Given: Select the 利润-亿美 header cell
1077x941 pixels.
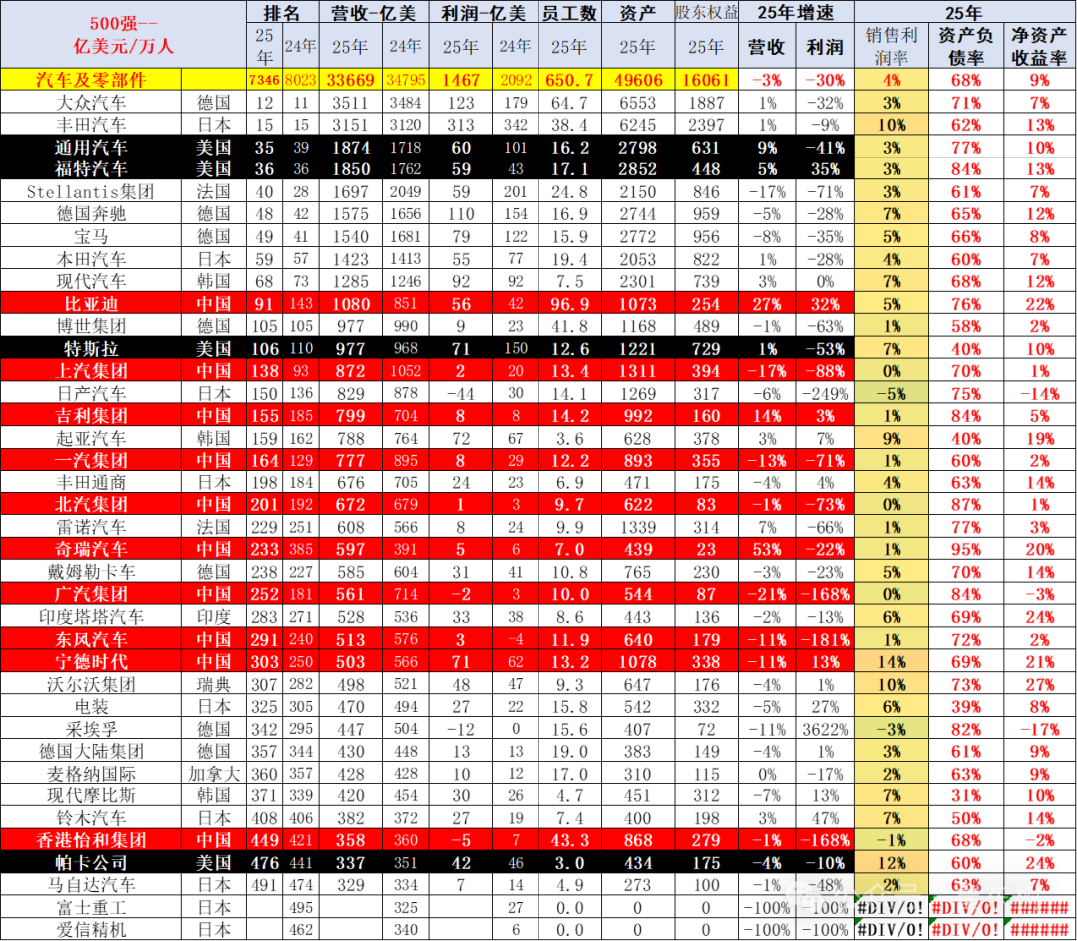Looking at the screenshot, I should (485, 13).
